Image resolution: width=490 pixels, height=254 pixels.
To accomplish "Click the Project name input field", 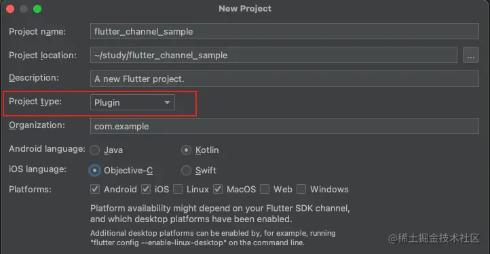I will pos(284,32).
